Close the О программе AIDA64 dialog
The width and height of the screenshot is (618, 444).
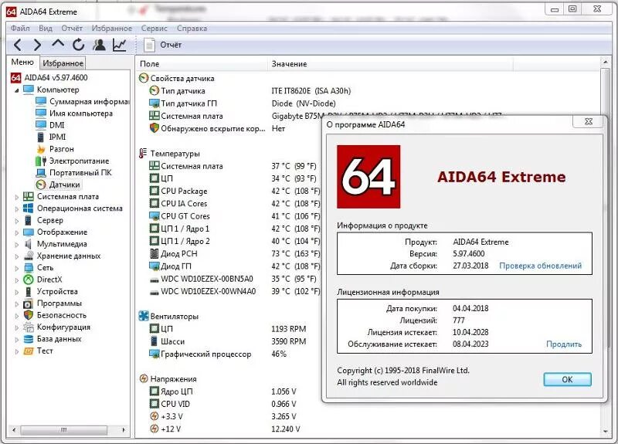(588, 121)
